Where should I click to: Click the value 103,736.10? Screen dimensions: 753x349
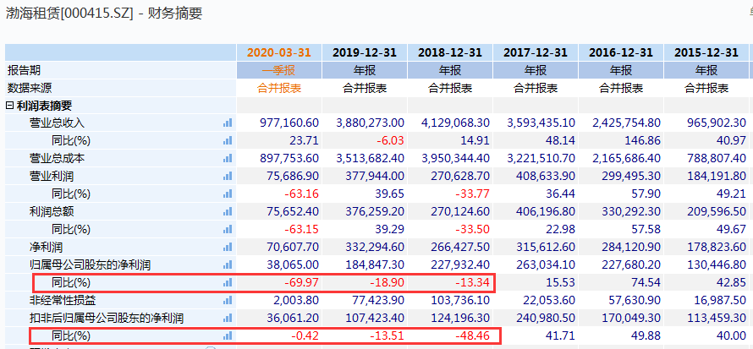(x=460, y=301)
